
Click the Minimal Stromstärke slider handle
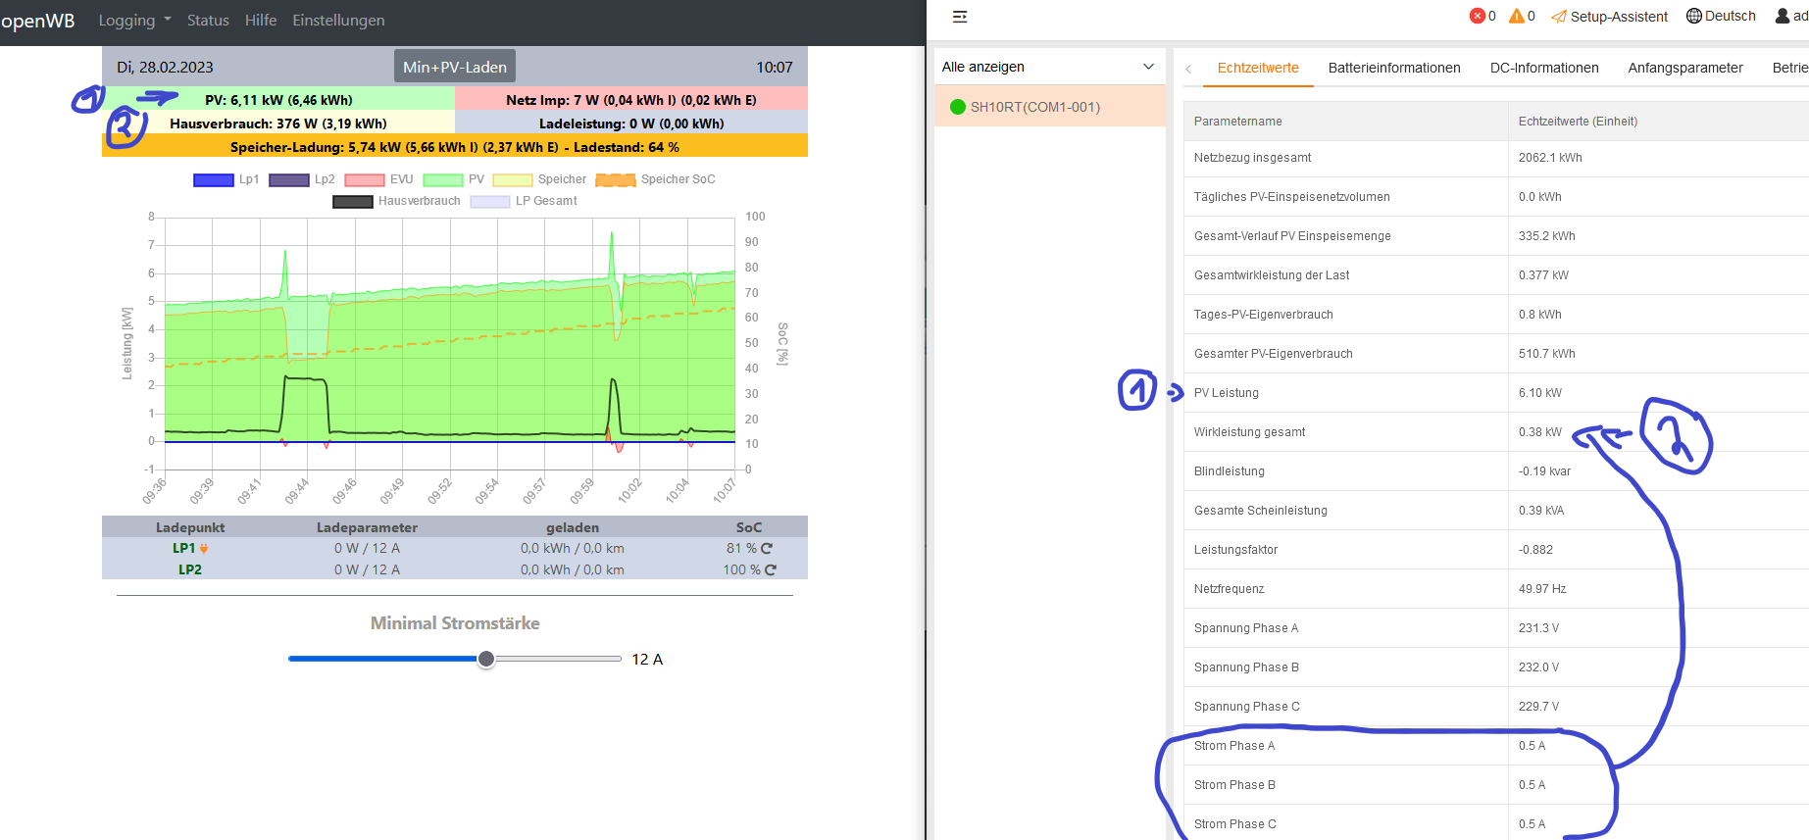click(x=486, y=660)
